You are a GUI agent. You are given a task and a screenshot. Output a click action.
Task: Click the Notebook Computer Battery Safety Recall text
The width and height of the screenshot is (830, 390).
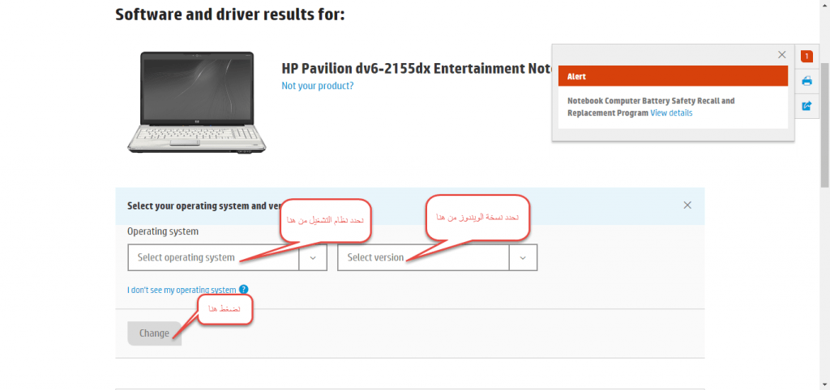pyautogui.click(x=651, y=107)
